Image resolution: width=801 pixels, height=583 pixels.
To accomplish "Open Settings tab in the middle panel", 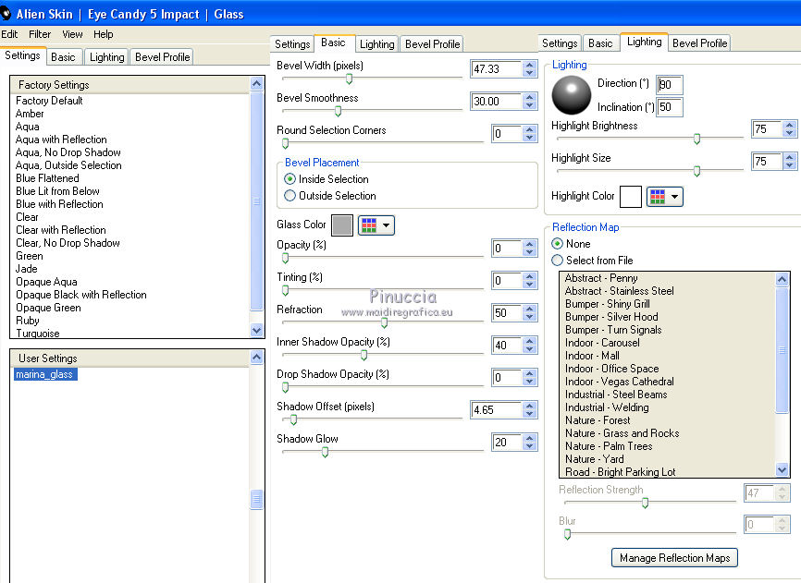I will (292, 44).
